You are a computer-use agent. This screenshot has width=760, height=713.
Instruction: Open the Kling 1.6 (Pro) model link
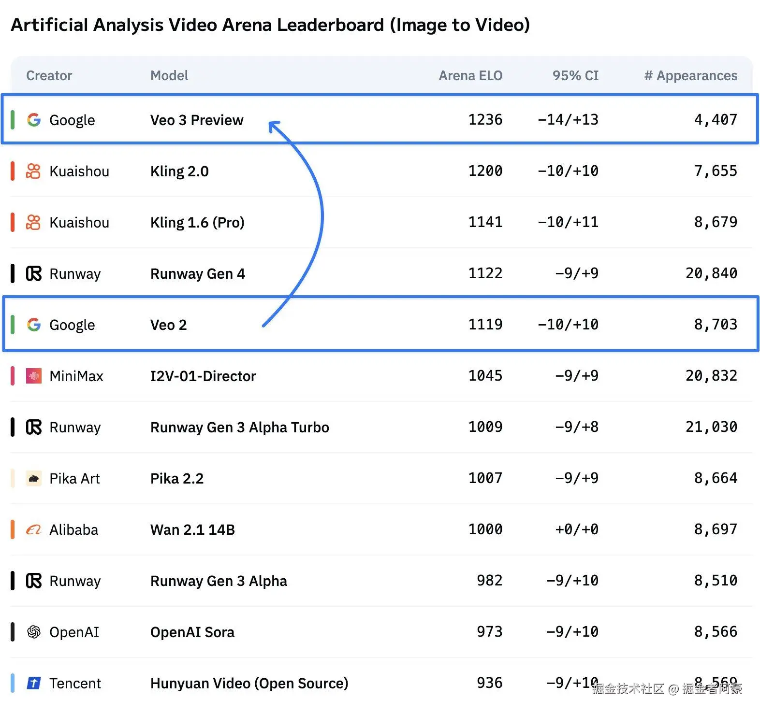coord(197,222)
